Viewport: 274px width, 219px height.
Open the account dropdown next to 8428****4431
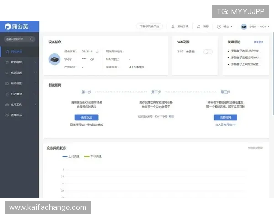pyautogui.click(x=267, y=26)
